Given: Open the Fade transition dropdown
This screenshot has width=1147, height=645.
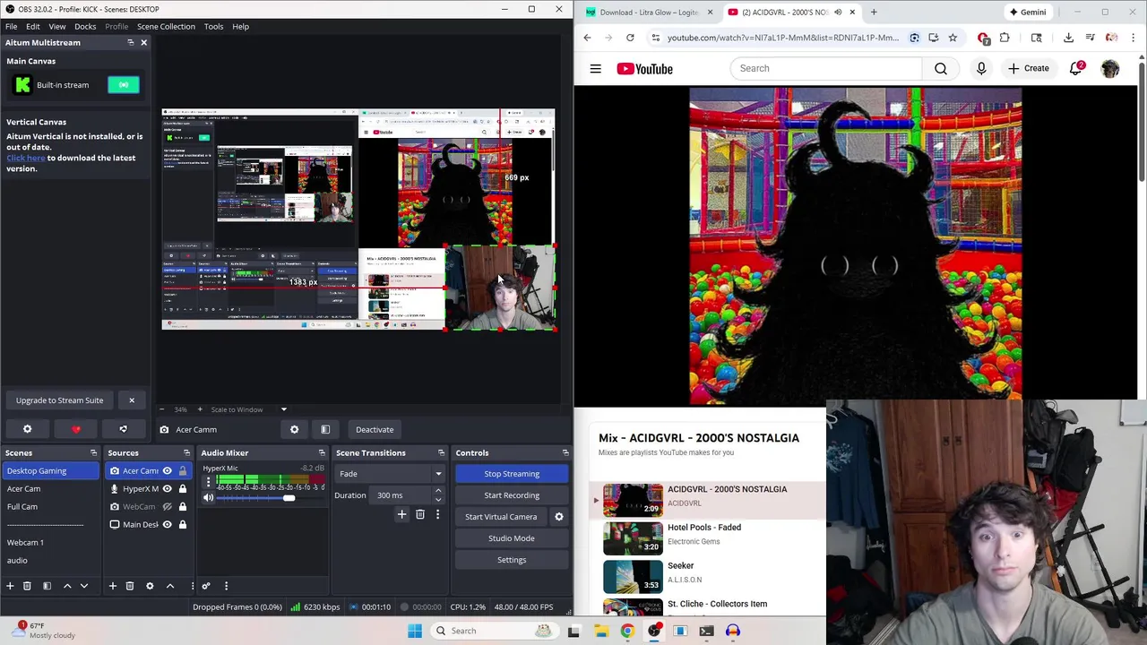Looking at the screenshot, I should coord(390,474).
